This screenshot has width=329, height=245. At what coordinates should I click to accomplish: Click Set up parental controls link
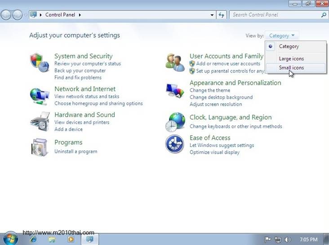pyautogui.click(x=230, y=71)
